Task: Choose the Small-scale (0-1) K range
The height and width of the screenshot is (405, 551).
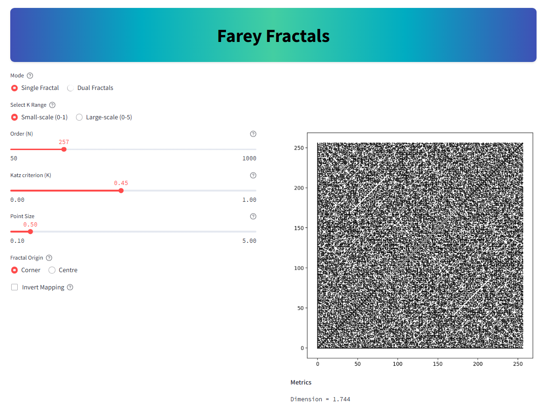Action: pos(14,117)
